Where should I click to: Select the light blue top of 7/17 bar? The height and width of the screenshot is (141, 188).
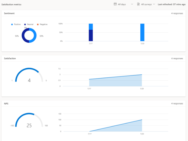[91, 27]
